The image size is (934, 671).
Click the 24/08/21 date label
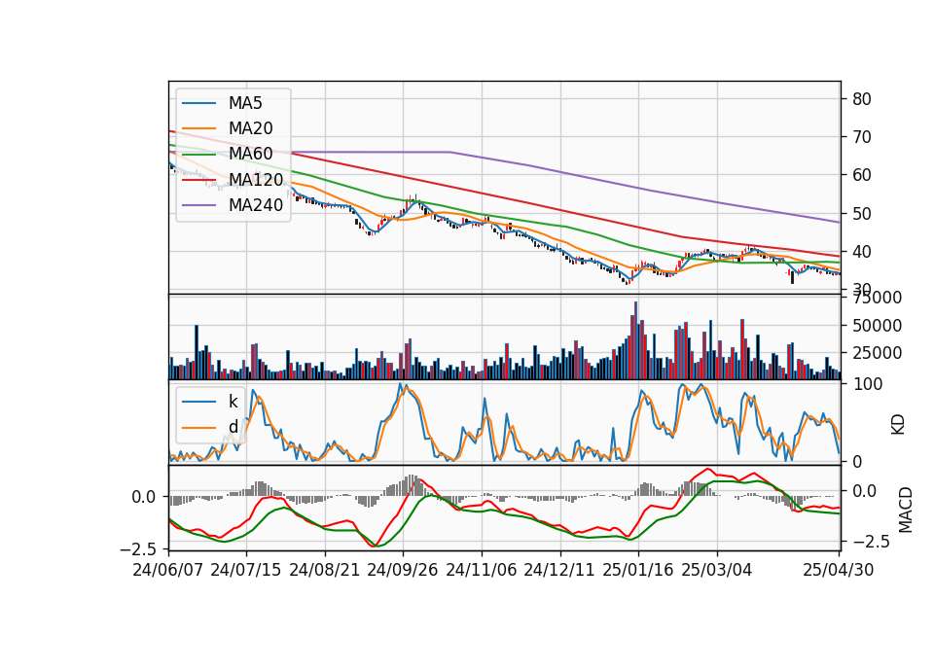coord(324,570)
